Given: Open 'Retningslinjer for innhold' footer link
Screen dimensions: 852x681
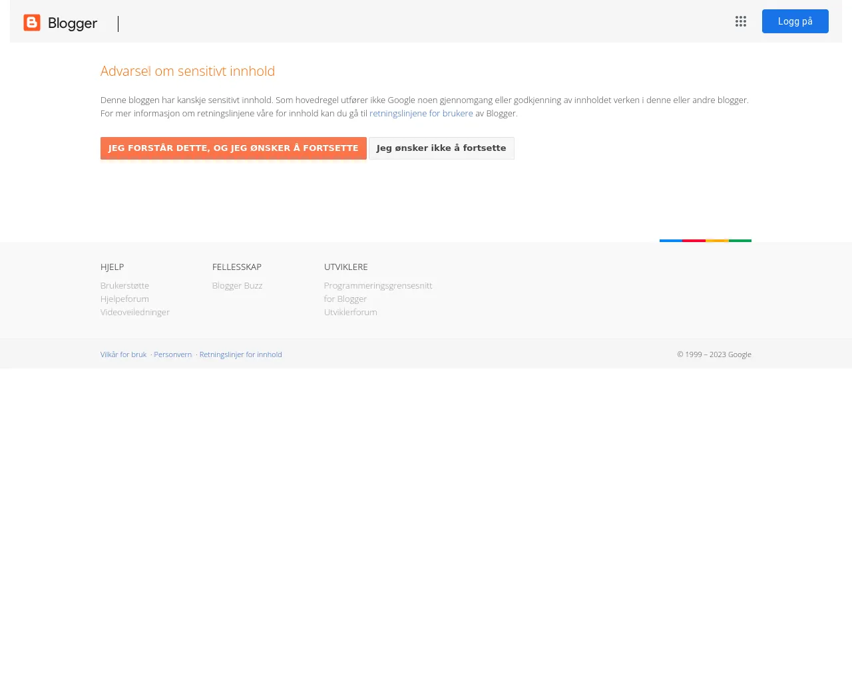Looking at the screenshot, I should (x=240, y=354).
